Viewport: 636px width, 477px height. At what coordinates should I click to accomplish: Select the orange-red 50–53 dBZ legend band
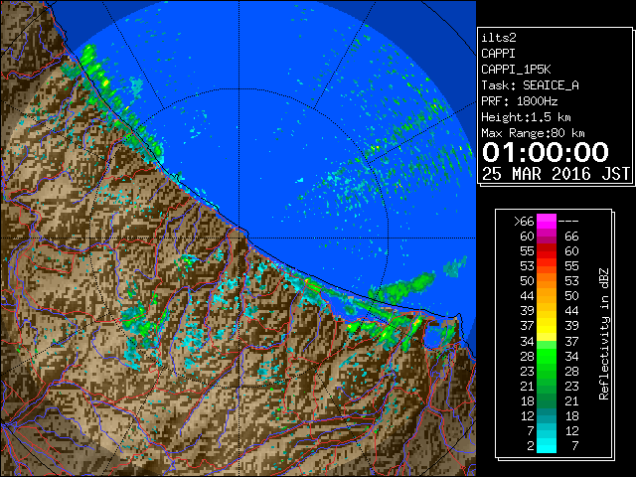pyautogui.click(x=547, y=280)
